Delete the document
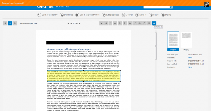Image resolution: width=211 pixels, height=111 pixels. click(x=166, y=15)
